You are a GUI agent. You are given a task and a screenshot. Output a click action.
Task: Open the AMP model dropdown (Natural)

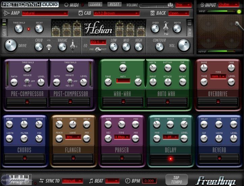tap(45, 13)
